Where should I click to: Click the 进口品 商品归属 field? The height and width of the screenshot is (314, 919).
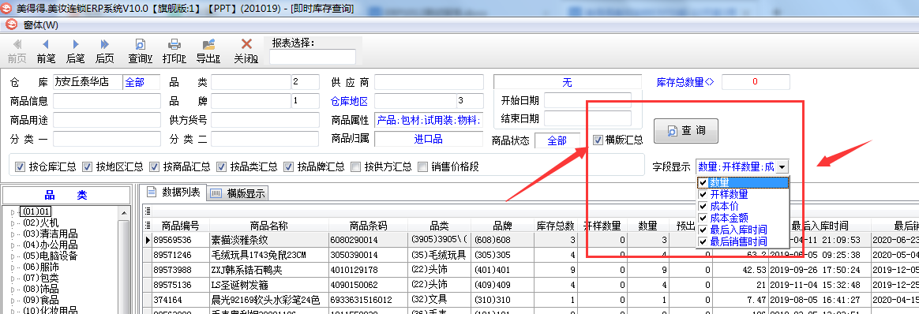[429, 139]
